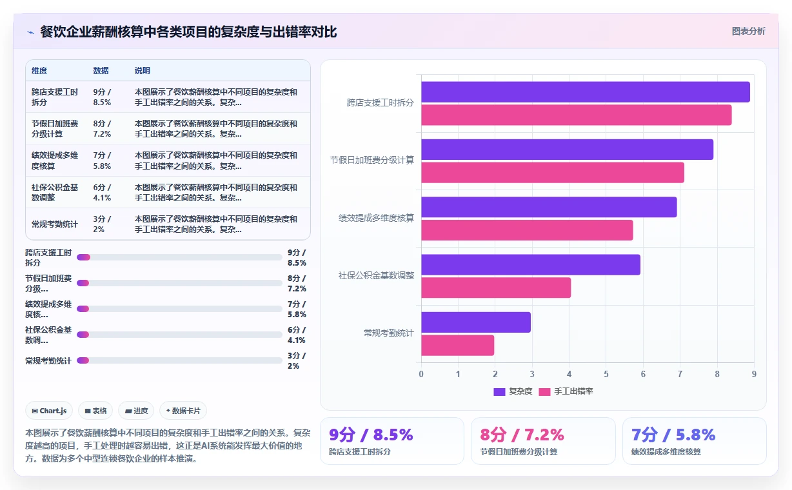Click pink bar for 常规考勤统计 in chart
The image size is (792, 490).
point(458,346)
